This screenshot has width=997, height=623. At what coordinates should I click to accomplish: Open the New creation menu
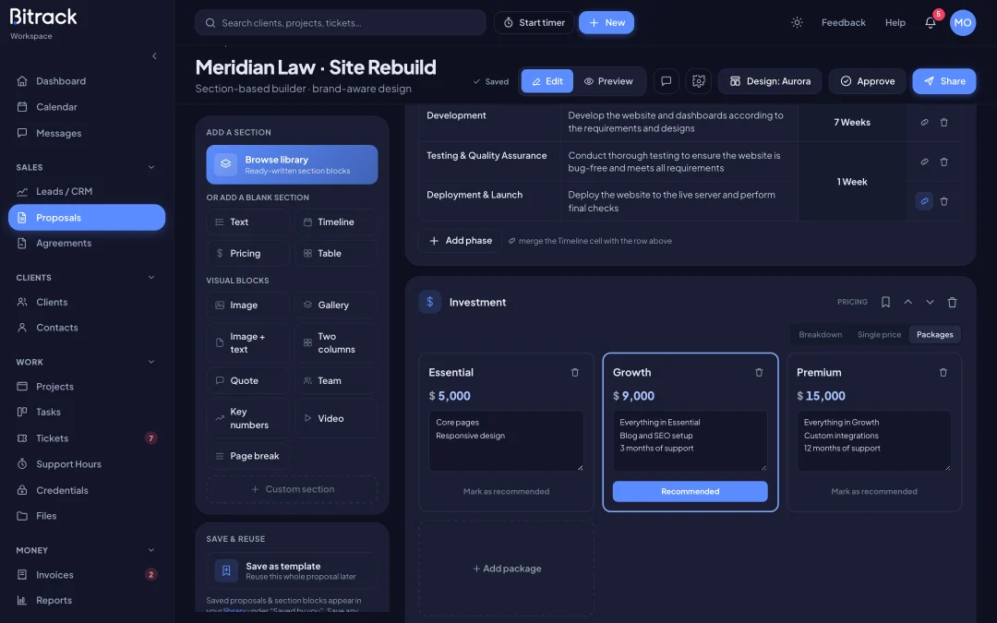(x=607, y=22)
